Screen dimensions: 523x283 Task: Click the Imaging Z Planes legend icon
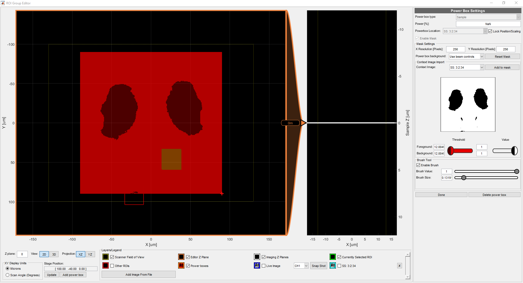[257, 257]
